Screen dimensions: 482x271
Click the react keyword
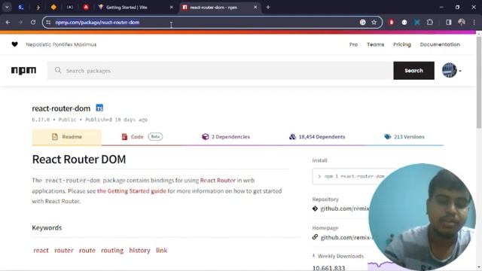tap(41, 251)
